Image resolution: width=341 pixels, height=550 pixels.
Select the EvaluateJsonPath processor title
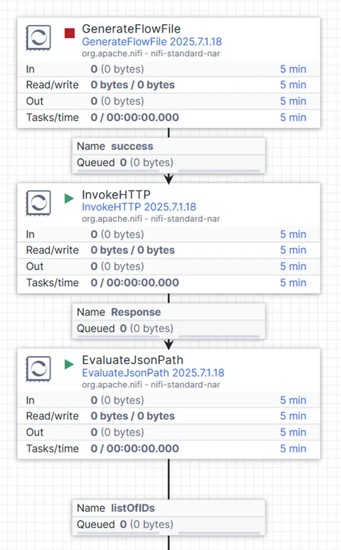point(133,360)
